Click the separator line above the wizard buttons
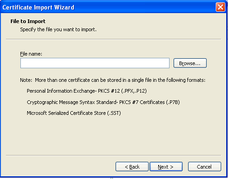The height and width of the screenshot is (179, 228). [114, 155]
